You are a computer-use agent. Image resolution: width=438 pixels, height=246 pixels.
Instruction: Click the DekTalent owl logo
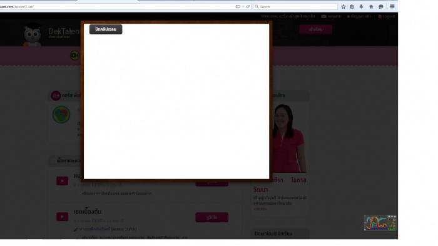(x=33, y=34)
